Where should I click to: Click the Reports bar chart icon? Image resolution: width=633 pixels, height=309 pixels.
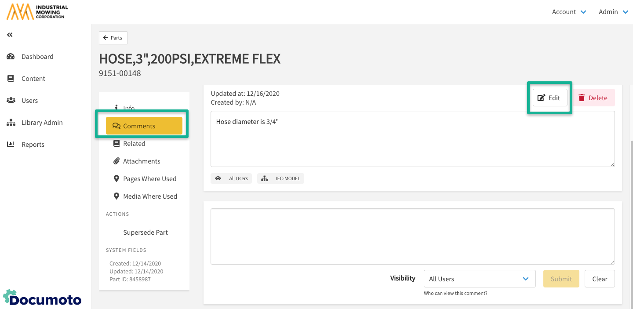(x=11, y=145)
